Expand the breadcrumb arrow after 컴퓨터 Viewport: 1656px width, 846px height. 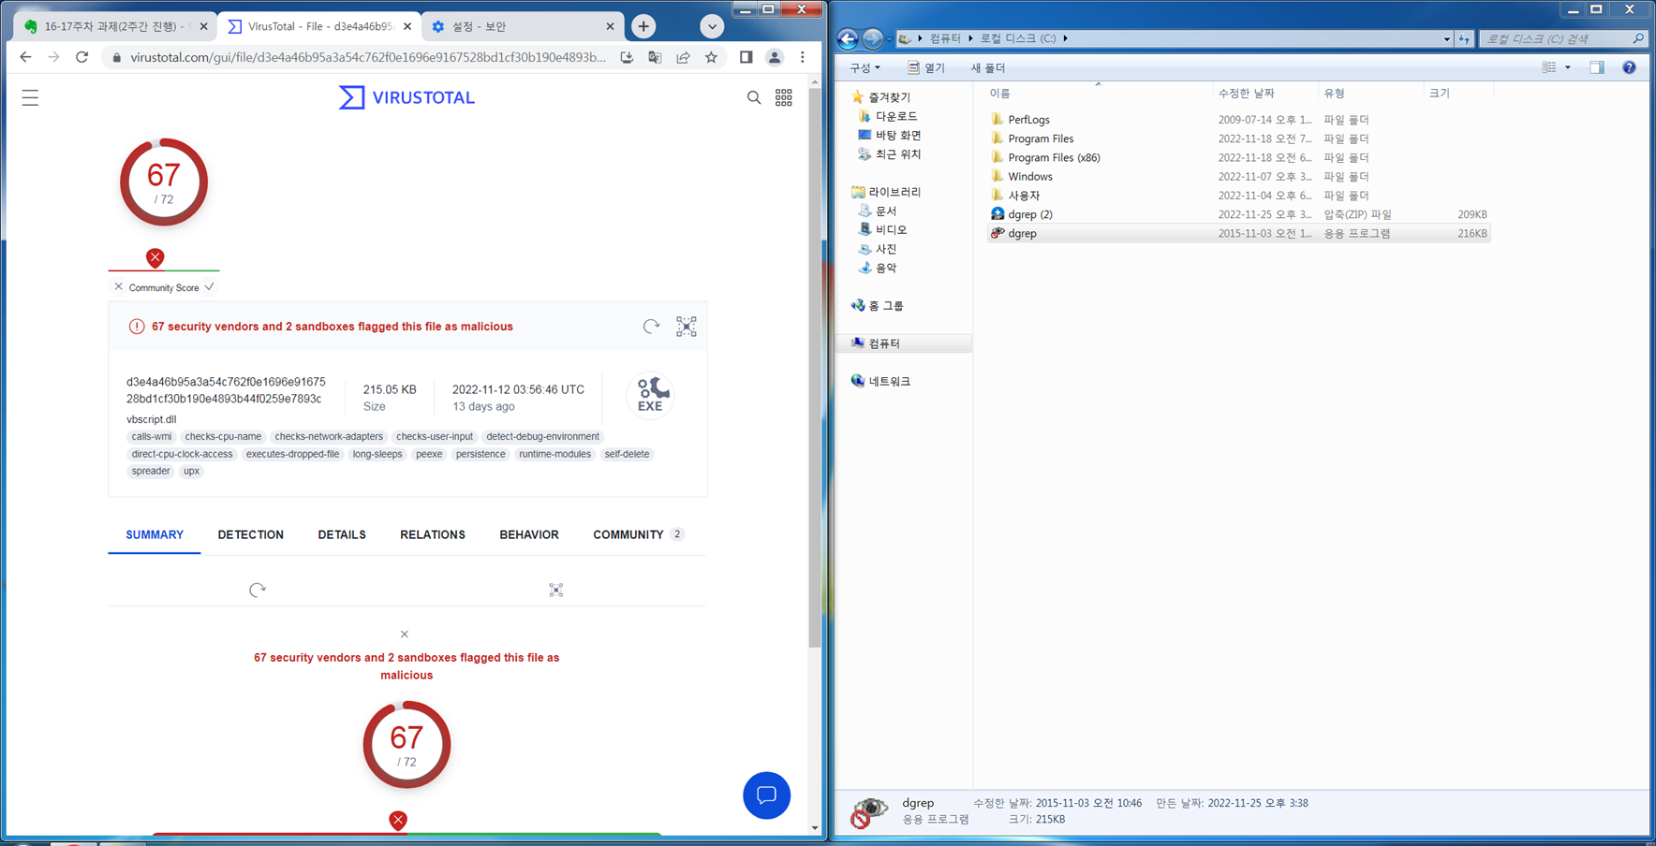tap(970, 38)
